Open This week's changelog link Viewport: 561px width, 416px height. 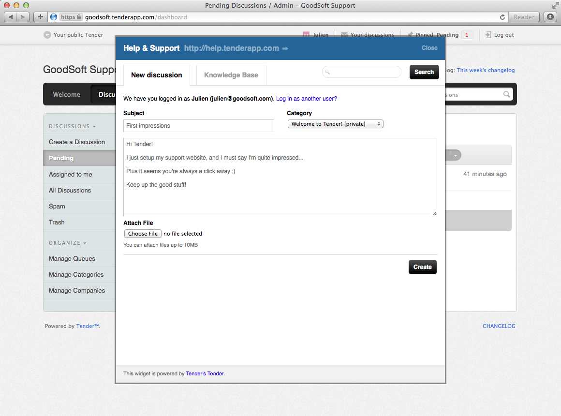[486, 70]
